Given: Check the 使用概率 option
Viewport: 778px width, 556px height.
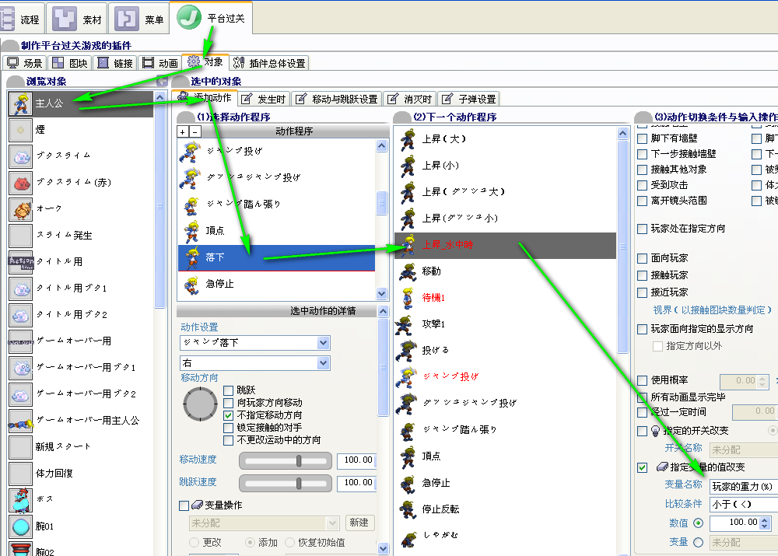Looking at the screenshot, I should (642, 380).
